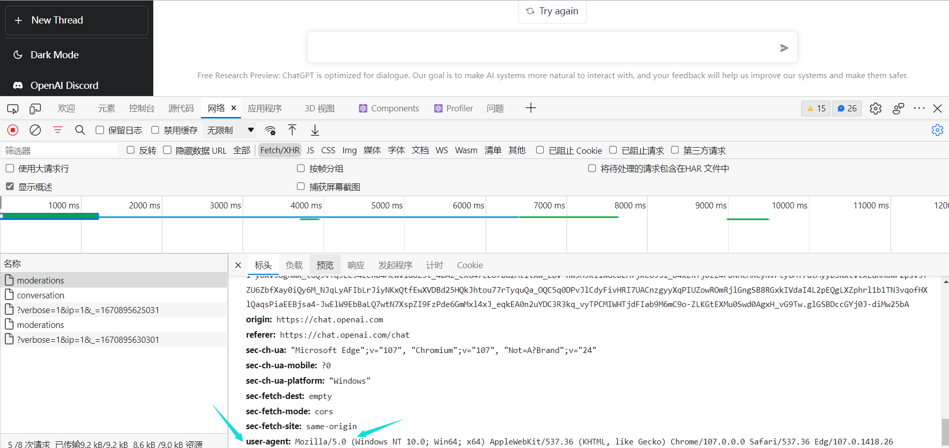This screenshot has height=448, width=949.
Task: Open network search magnifier
Action: click(80, 130)
